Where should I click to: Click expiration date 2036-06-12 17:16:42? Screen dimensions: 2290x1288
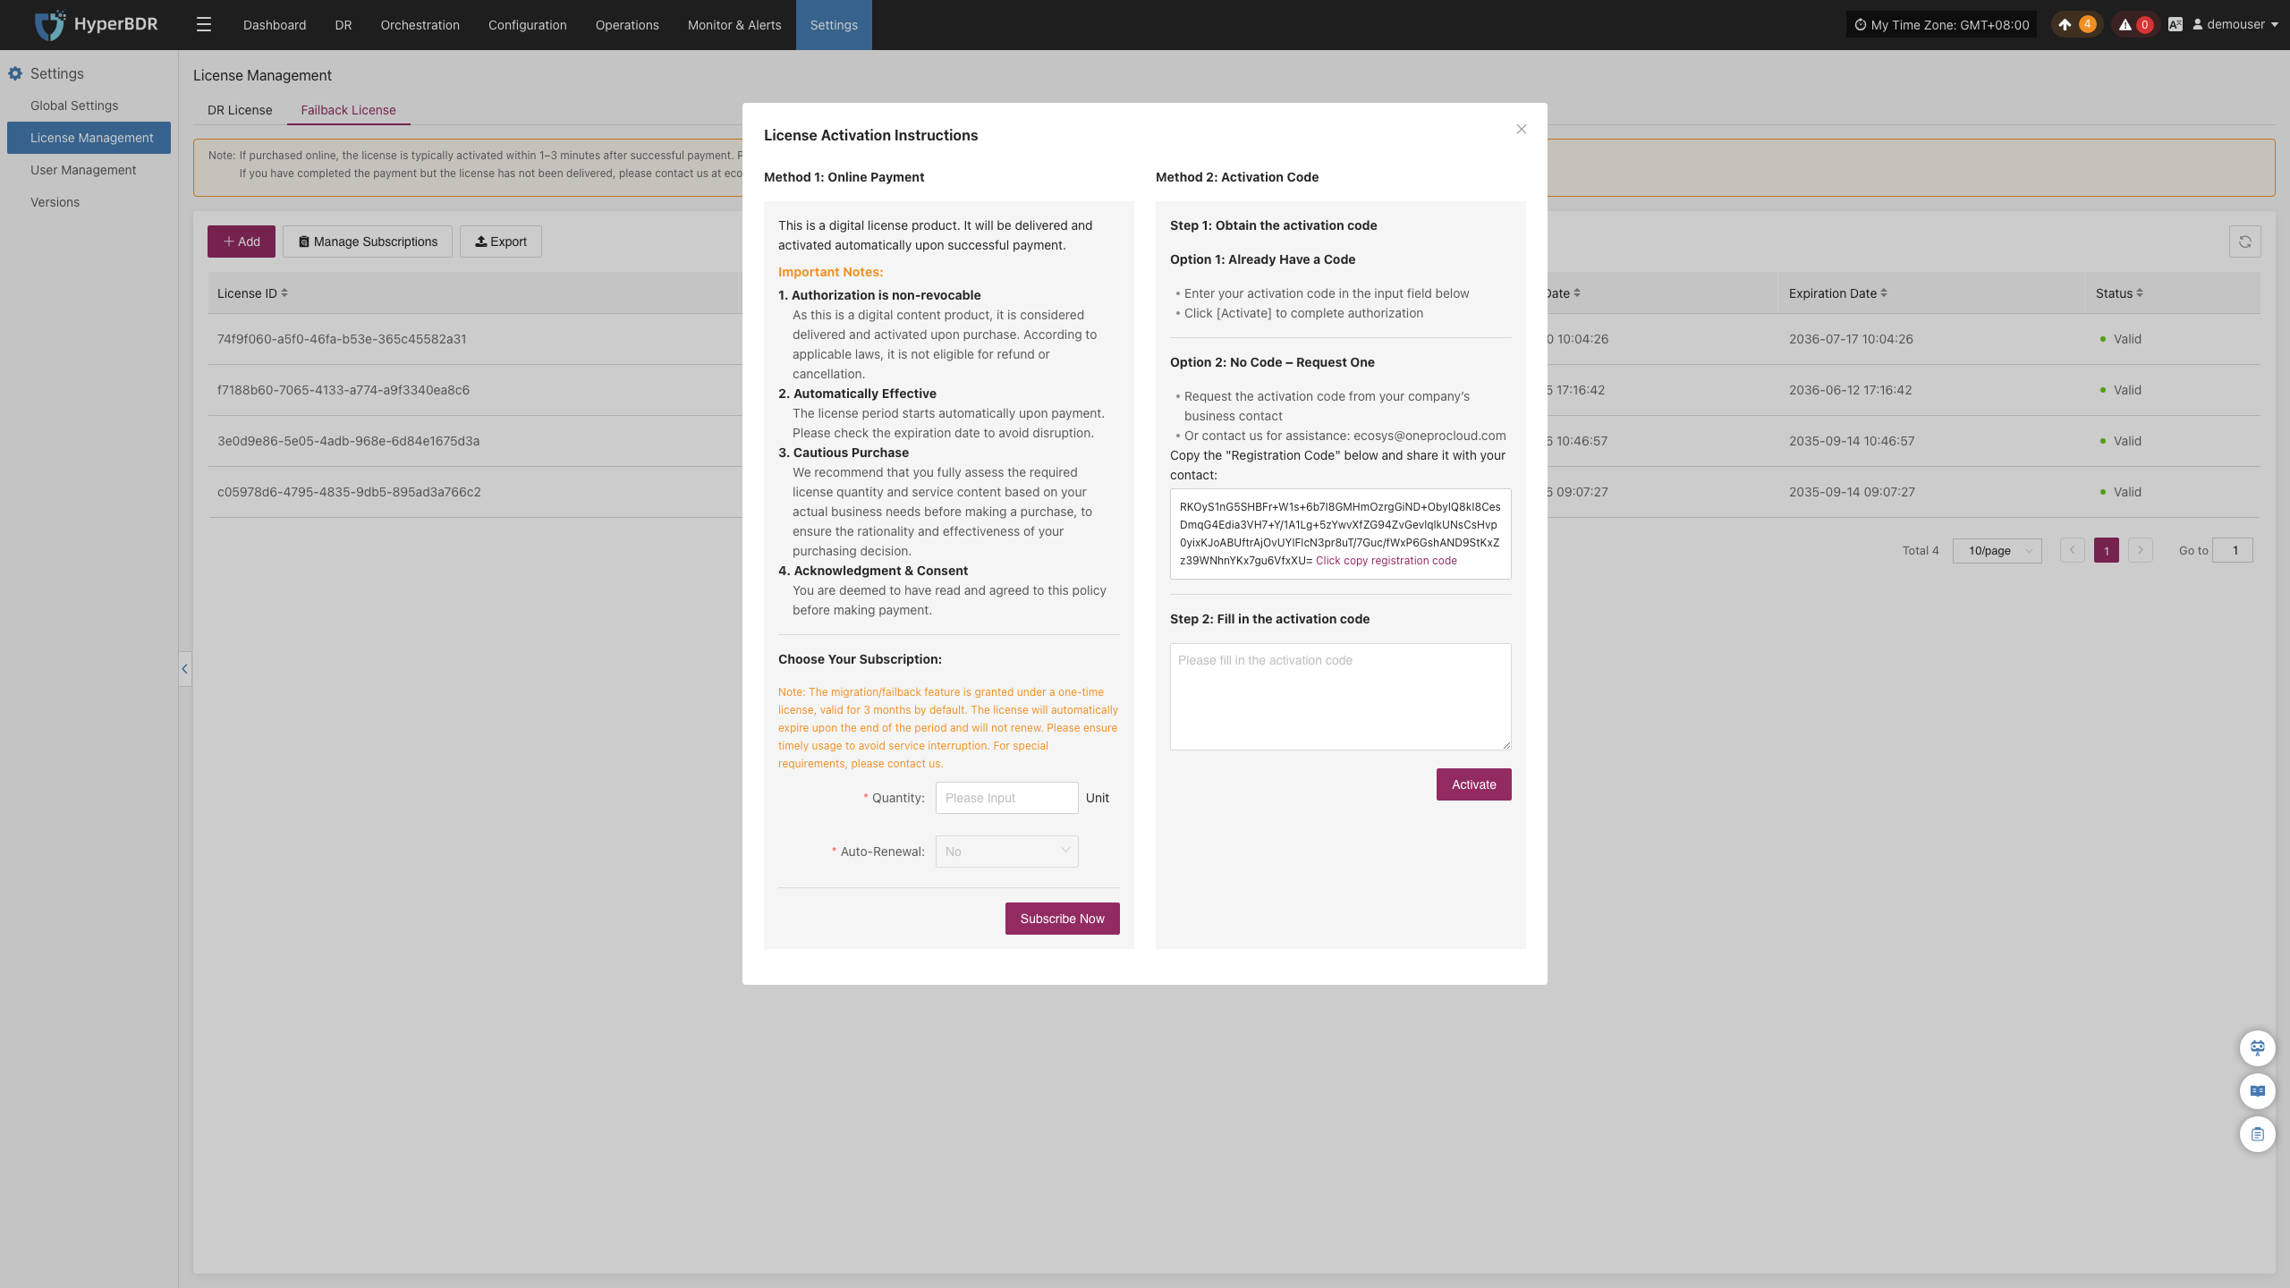(x=1850, y=390)
